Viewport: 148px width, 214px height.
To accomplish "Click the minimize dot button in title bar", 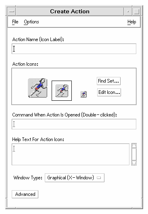I will [128, 11].
